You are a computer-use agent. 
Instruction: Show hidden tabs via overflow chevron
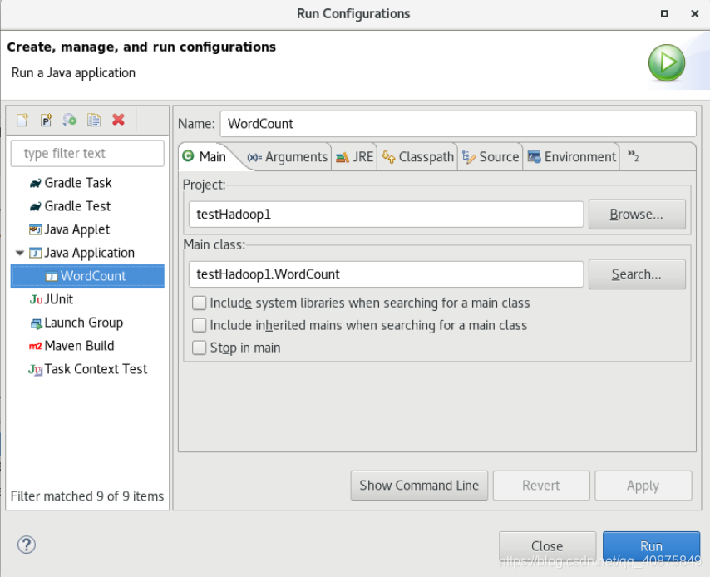point(633,156)
